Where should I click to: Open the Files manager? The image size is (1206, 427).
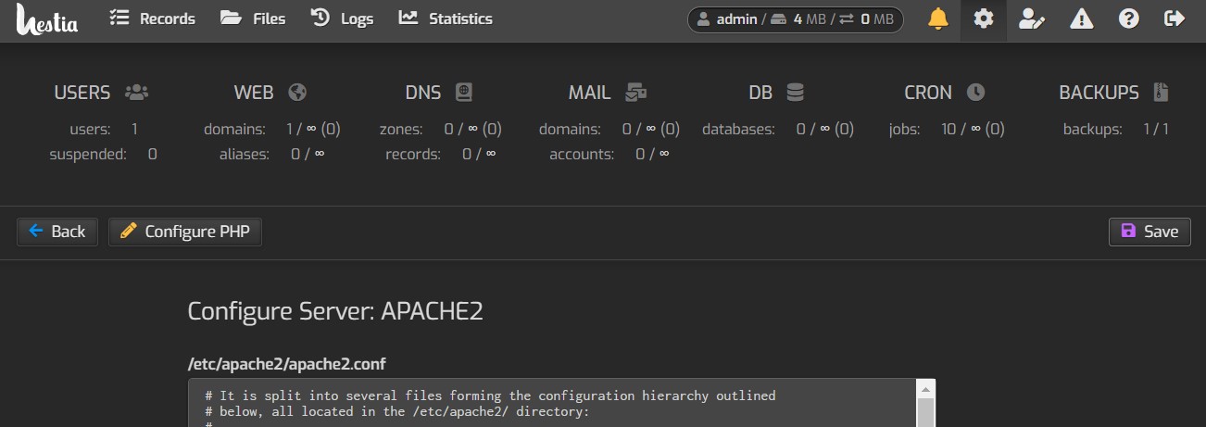pyautogui.click(x=253, y=19)
